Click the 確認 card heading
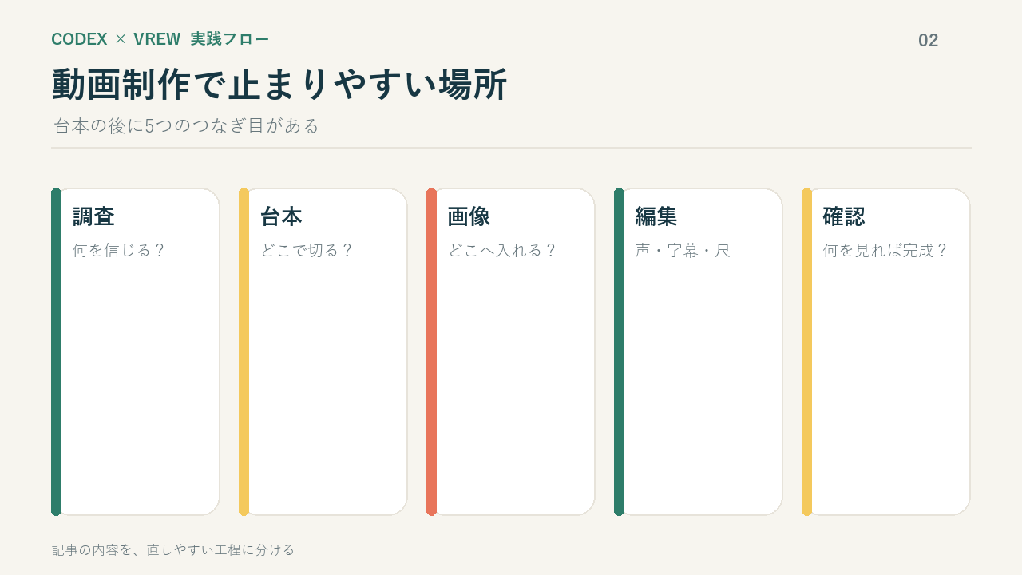Screen dimensions: 1022x575 point(844,216)
